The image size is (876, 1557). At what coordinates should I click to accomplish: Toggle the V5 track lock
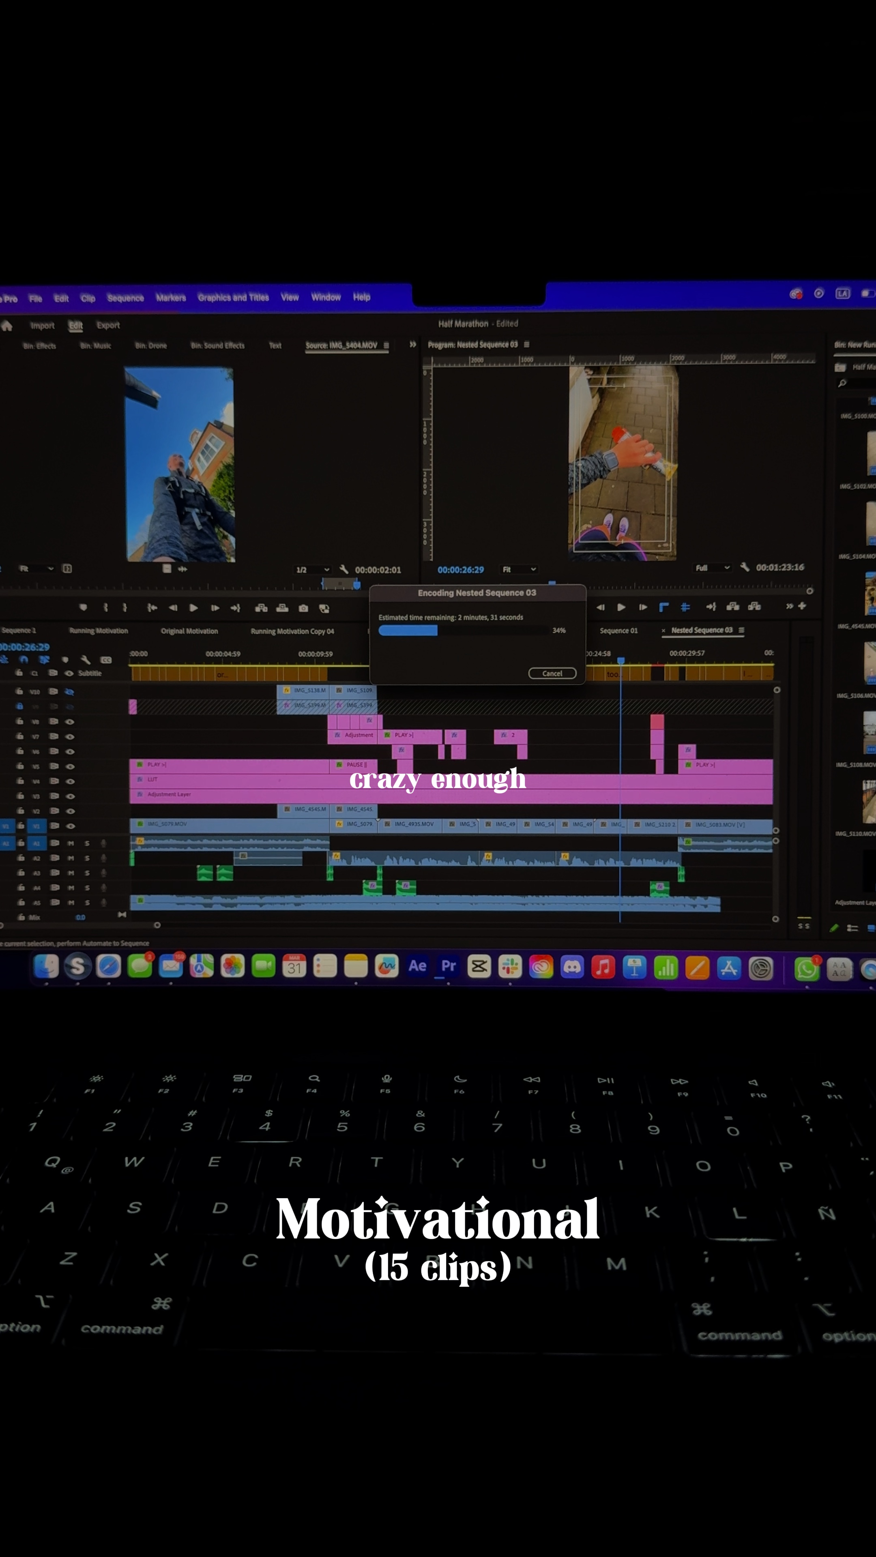point(19,766)
